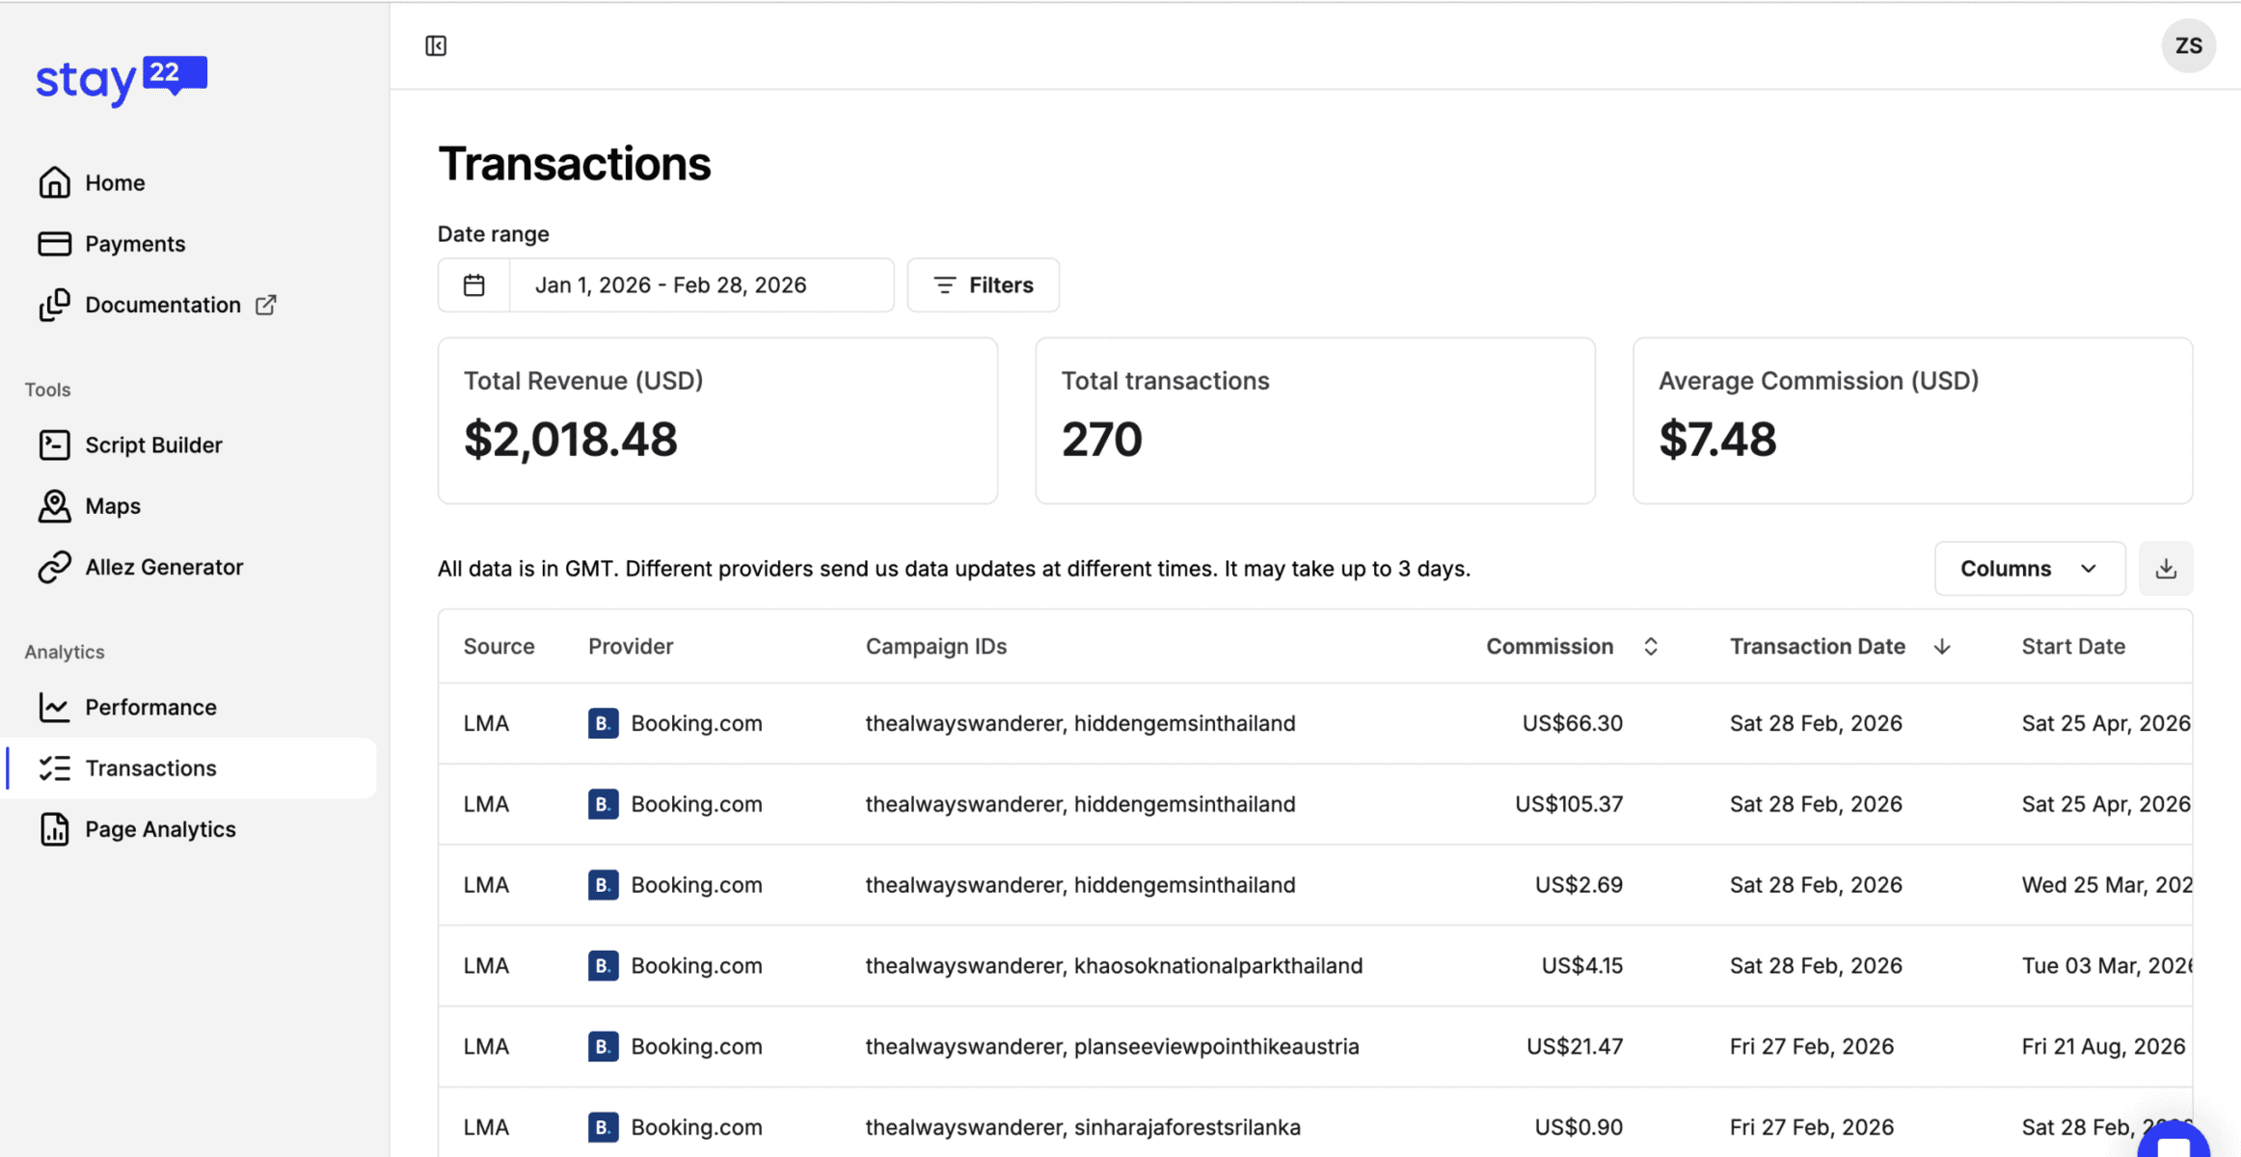2241x1157 pixels.
Task: Navigate to Payments page
Action: 135,244
